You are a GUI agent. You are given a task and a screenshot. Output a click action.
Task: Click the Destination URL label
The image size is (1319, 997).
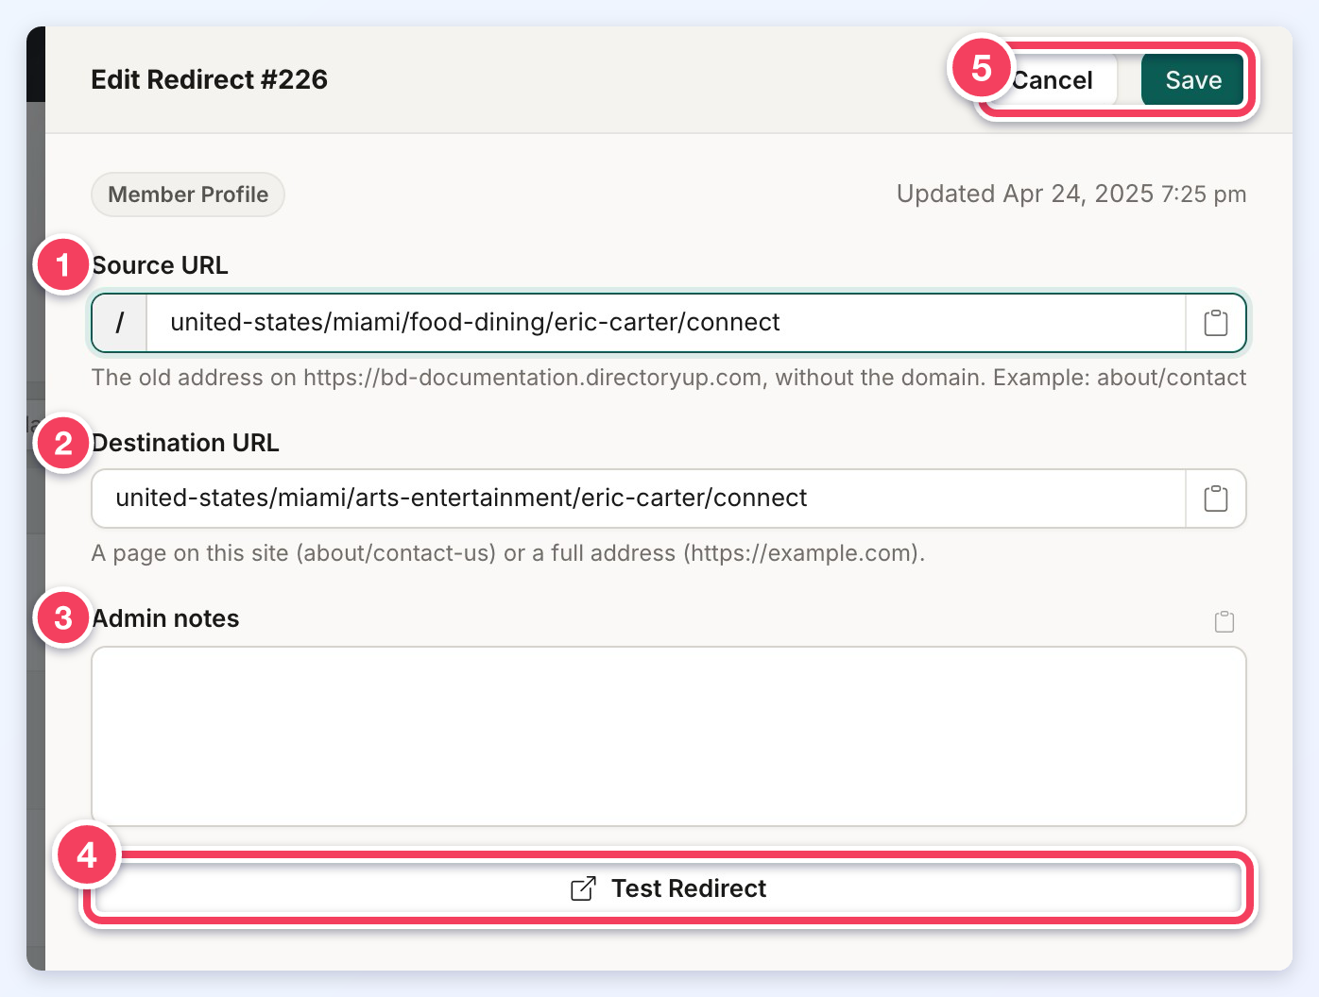[x=185, y=443]
